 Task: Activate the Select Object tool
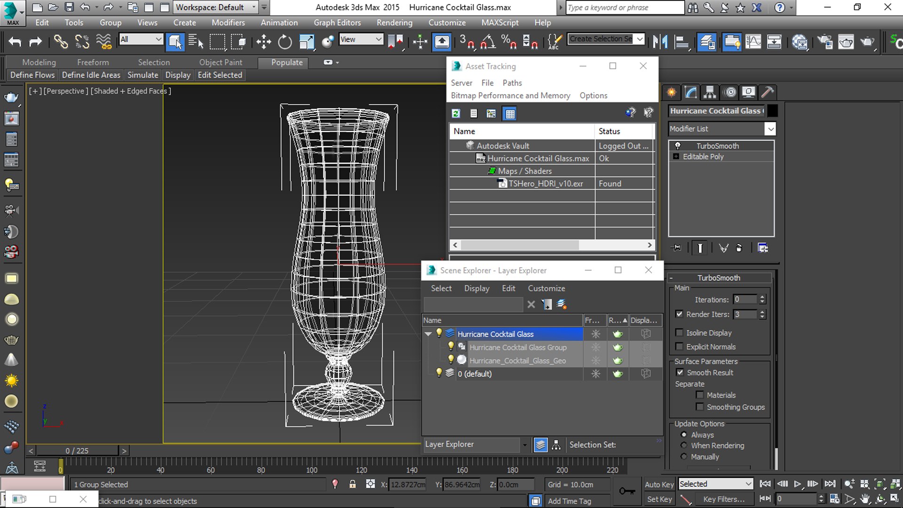click(174, 42)
